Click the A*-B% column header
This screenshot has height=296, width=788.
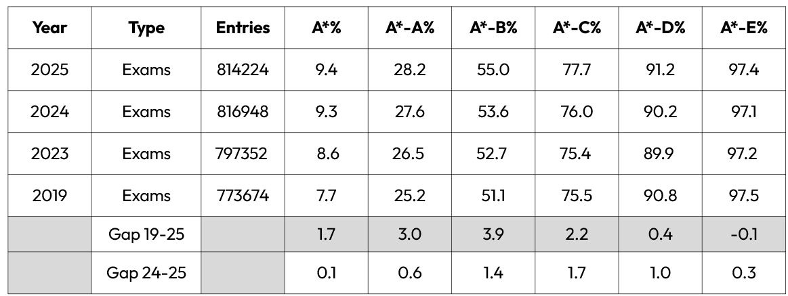click(493, 28)
